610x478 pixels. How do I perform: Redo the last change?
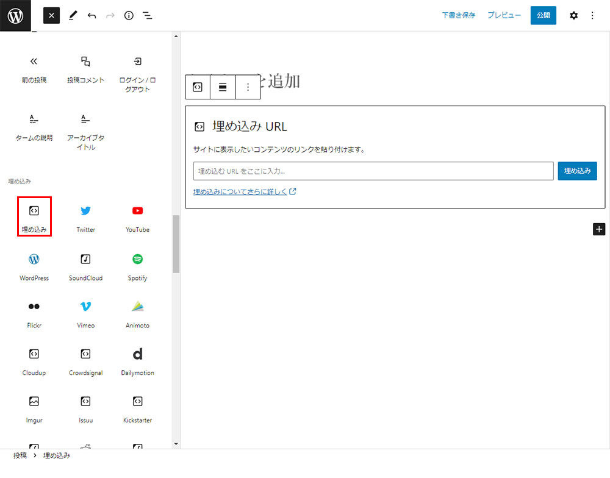[x=110, y=16]
